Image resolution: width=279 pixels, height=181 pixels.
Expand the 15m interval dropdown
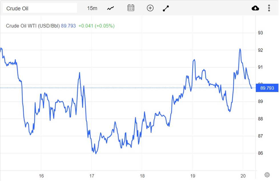pyautogui.click(x=92, y=8)
